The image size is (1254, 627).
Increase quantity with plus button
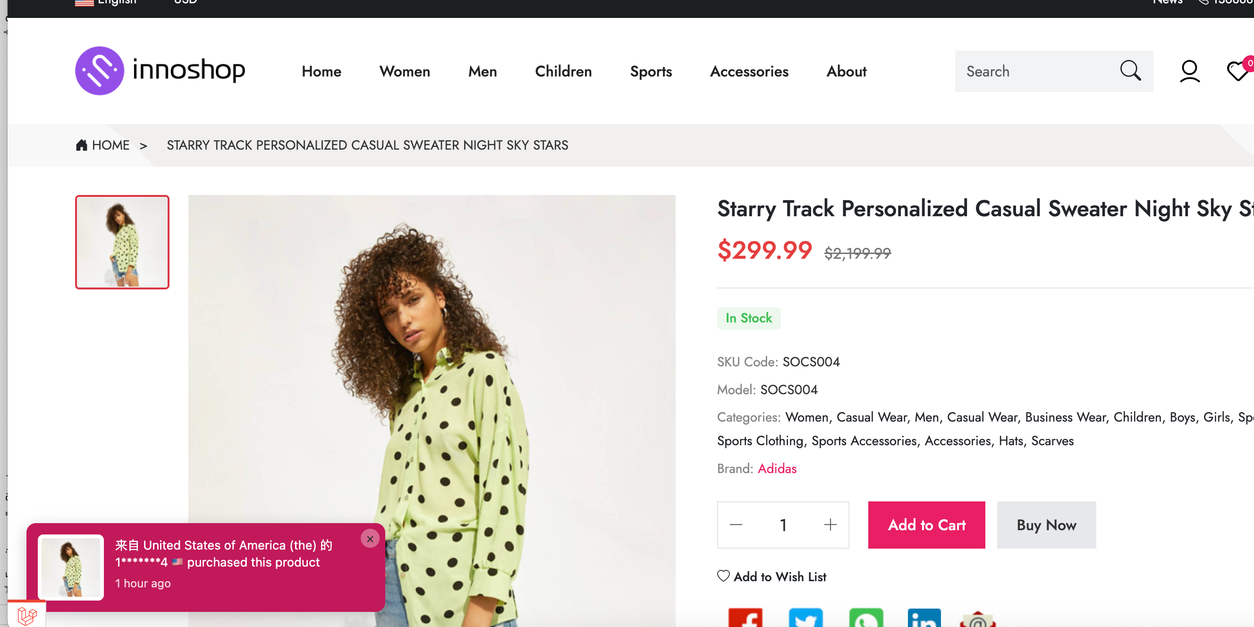830,525
